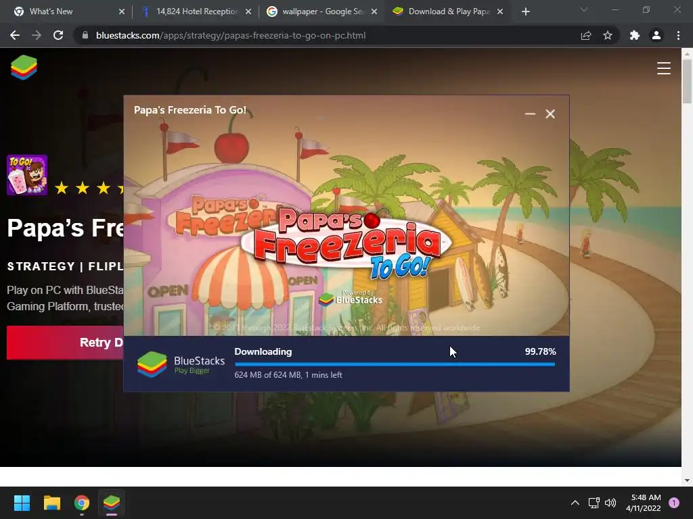Screen dimensions: 693x519
Task: Click the Powered by BlueStacks badge
Action: click(x=351, y=298)
